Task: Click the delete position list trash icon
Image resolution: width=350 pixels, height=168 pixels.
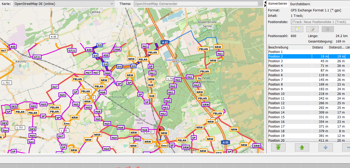Action: pos(327,29)
